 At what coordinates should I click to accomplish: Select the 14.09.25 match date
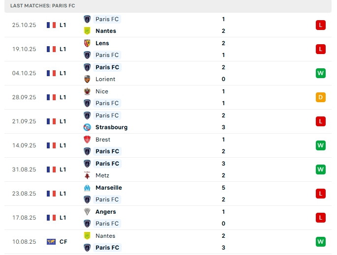tap(24, 145)
